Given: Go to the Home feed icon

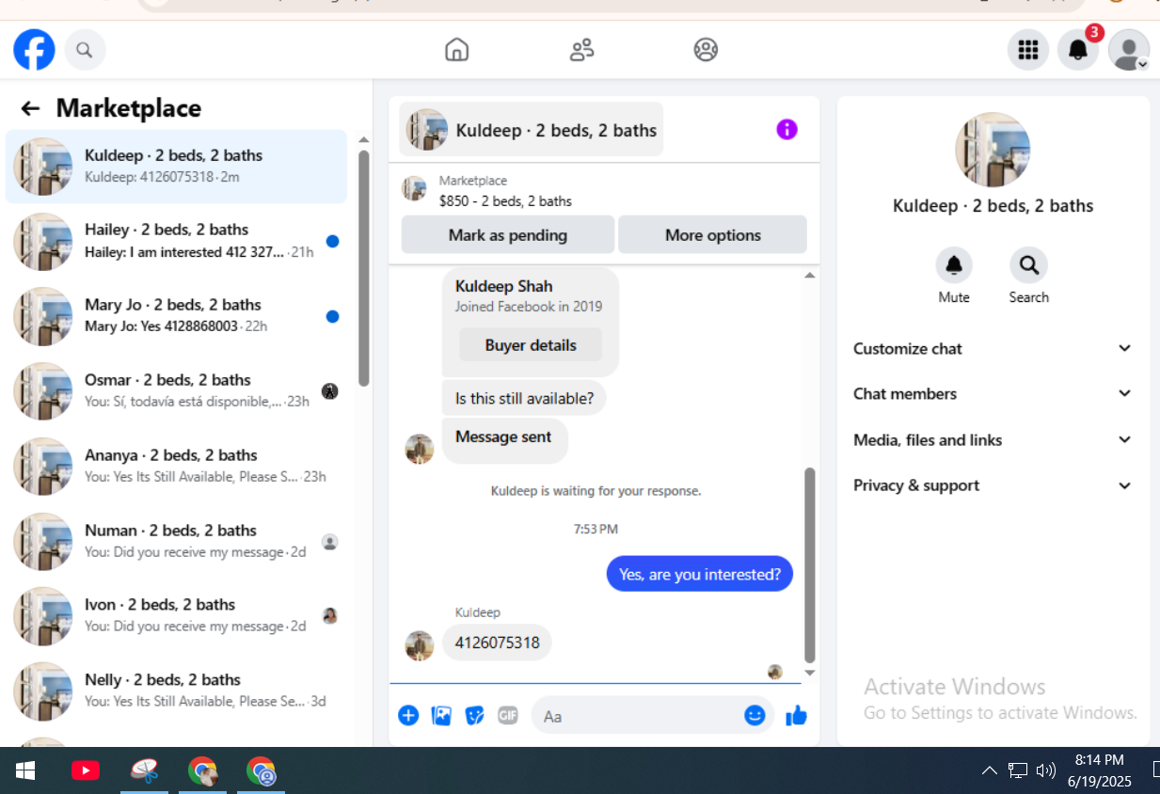Looking at the screenshot, I should click(456, 50).
